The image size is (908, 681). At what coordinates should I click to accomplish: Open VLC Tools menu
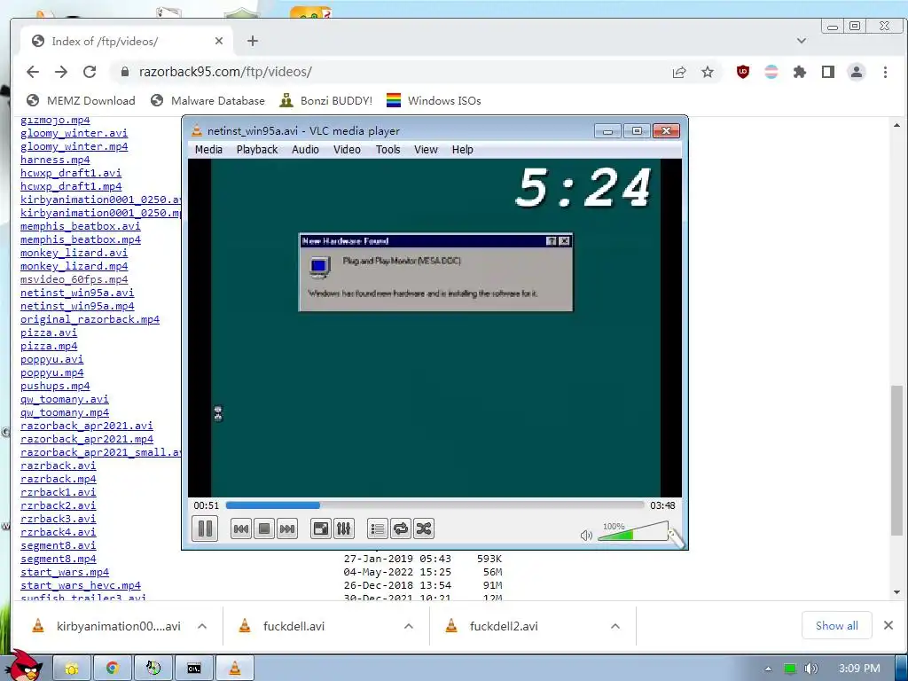click(x=388, y=149)
